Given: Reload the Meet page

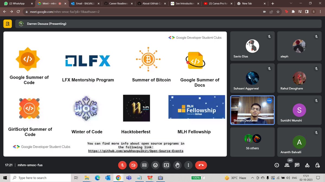Looking at the screenshot, I should pyautogui.click(x=18, y=12).
